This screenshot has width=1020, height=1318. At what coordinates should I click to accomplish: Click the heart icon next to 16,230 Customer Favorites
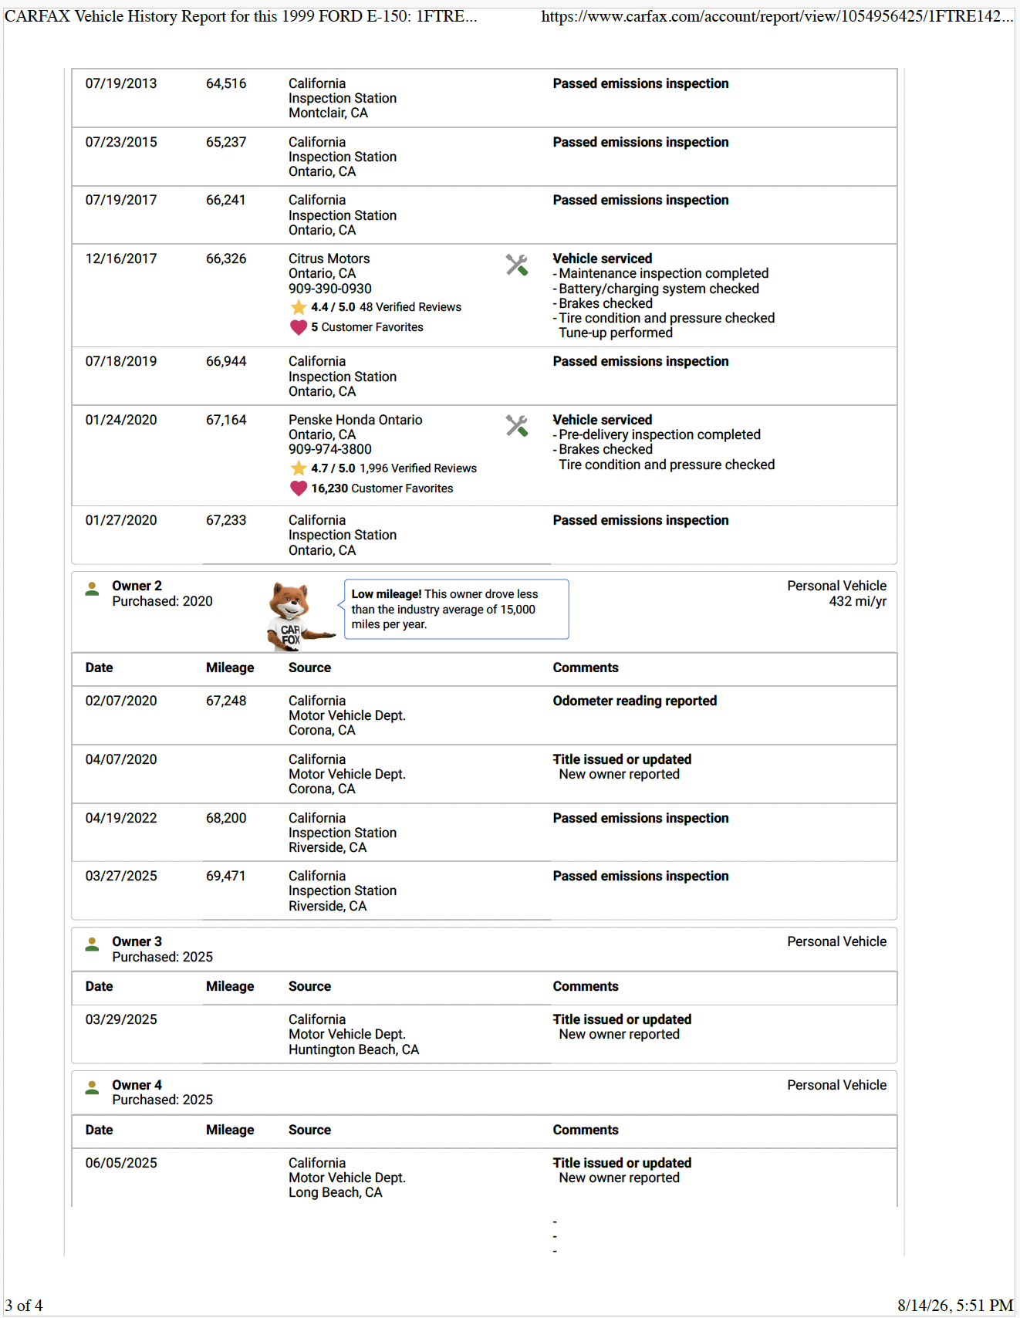pos(299,488)
